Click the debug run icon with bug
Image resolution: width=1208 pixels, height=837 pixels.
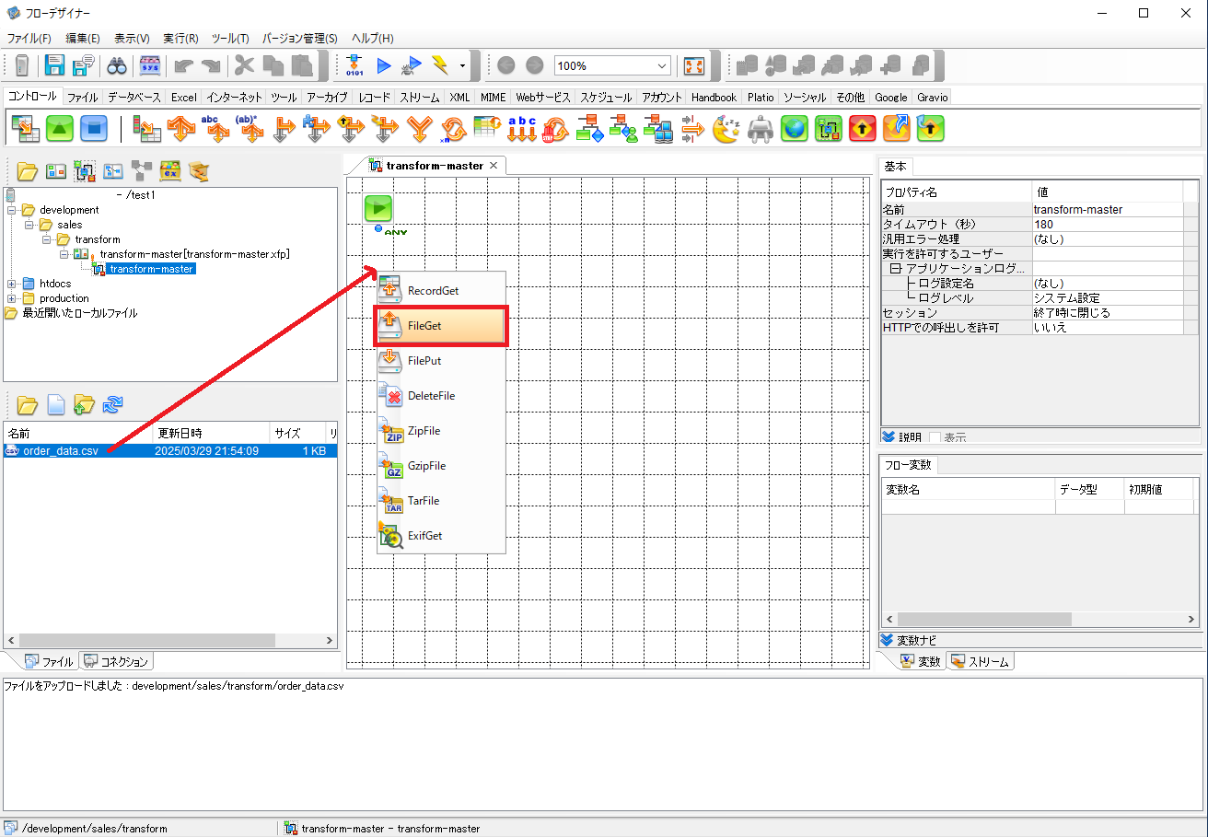(x=412, y=65)
